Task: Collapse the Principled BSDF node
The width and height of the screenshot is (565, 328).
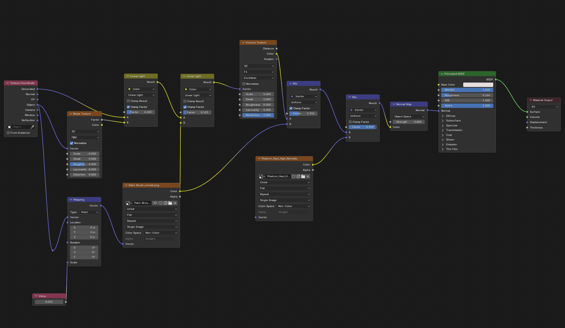Action: [x=442, y=74]
